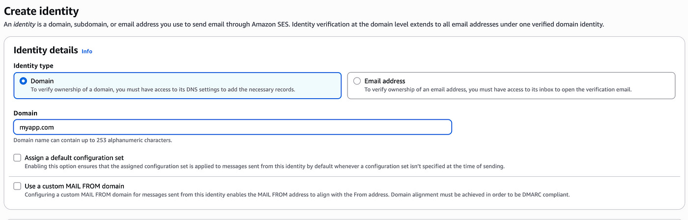Image resolution: width=688 pixels, height=220 pixels.
Task: Enable Use a custom MAIL FROM domain
Action: 17,186
